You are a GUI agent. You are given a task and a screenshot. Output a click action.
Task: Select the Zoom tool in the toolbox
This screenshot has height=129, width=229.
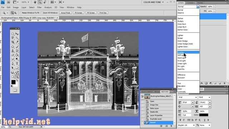click(17, 77)
